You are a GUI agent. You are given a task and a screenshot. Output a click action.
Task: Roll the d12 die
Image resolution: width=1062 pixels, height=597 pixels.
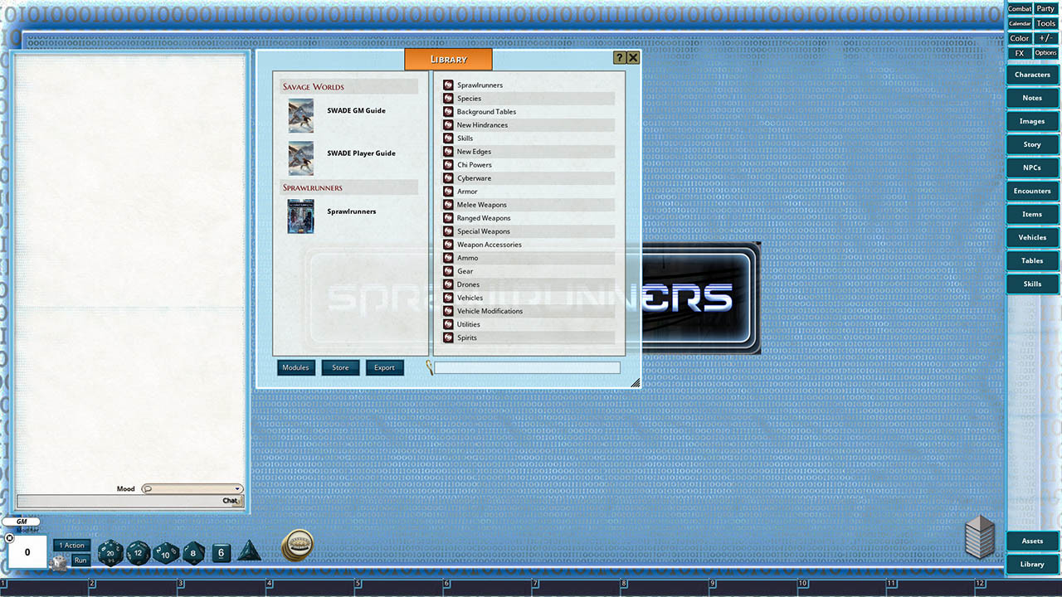tap(139, 552)
